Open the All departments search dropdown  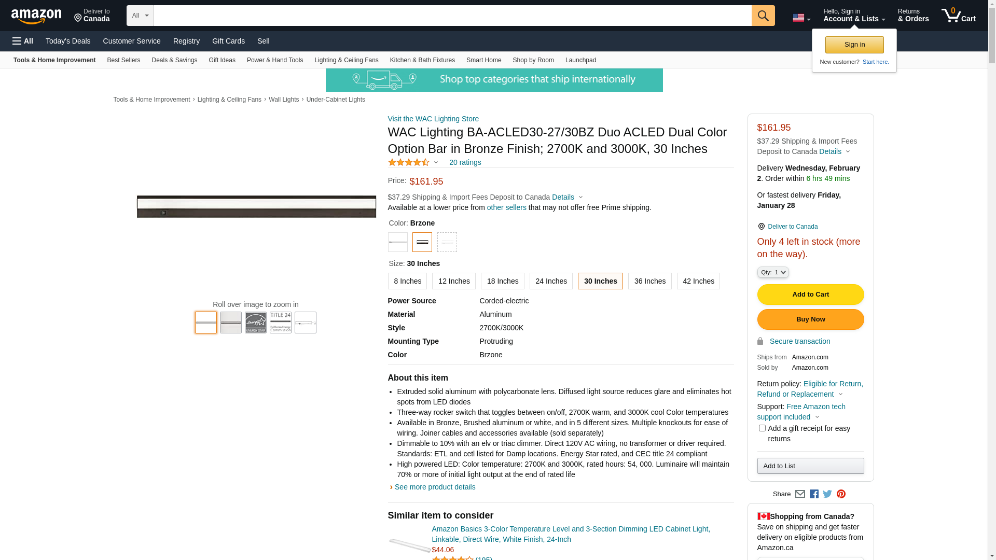[140, 16]
